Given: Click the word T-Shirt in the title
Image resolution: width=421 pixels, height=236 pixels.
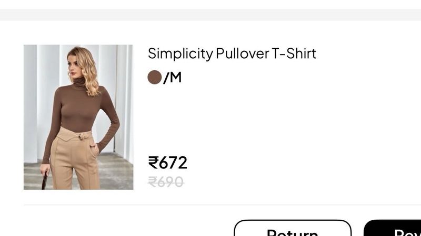Looking at the screenshot, I should coord(294,53).
